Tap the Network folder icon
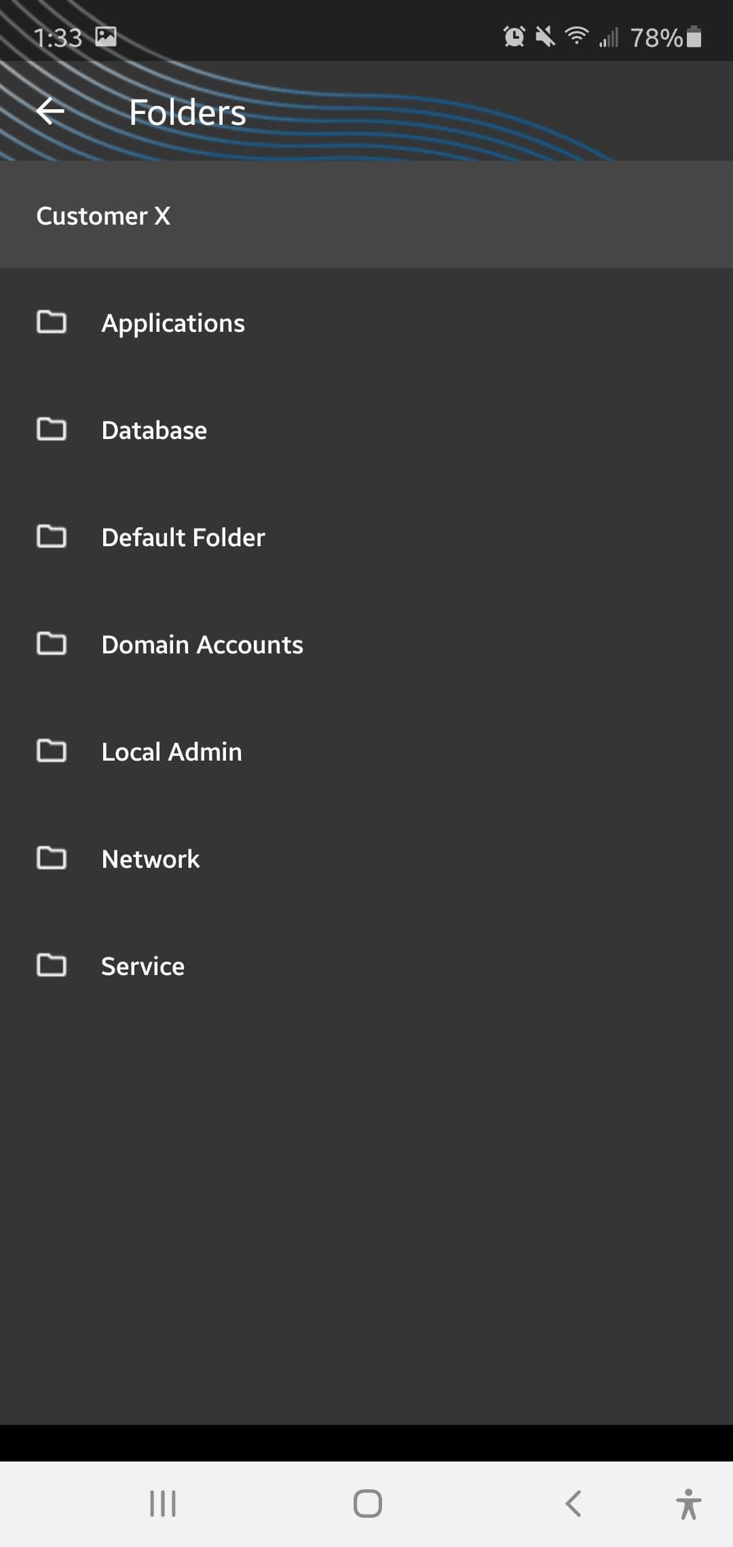The width and height of the screenshot is (733, 1547). (x=52, y=858)
